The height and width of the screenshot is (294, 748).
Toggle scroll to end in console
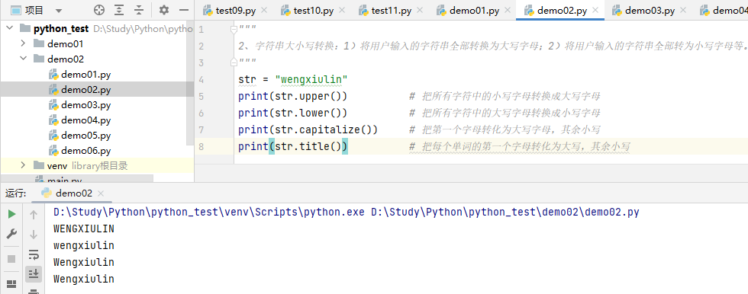[x=34, y=273]
